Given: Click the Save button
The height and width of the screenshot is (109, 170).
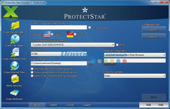Looking at the screenshot, I should coord(154,97).
